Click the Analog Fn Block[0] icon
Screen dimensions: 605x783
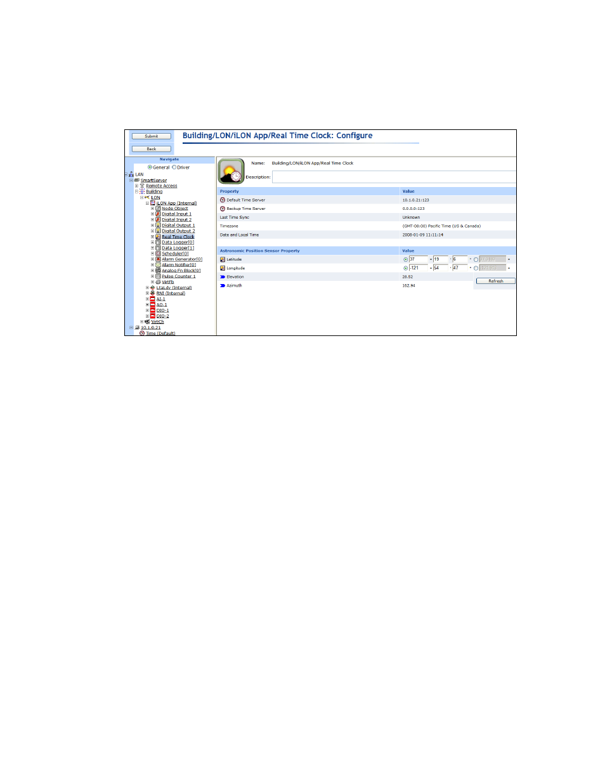(x=158, y=271)
